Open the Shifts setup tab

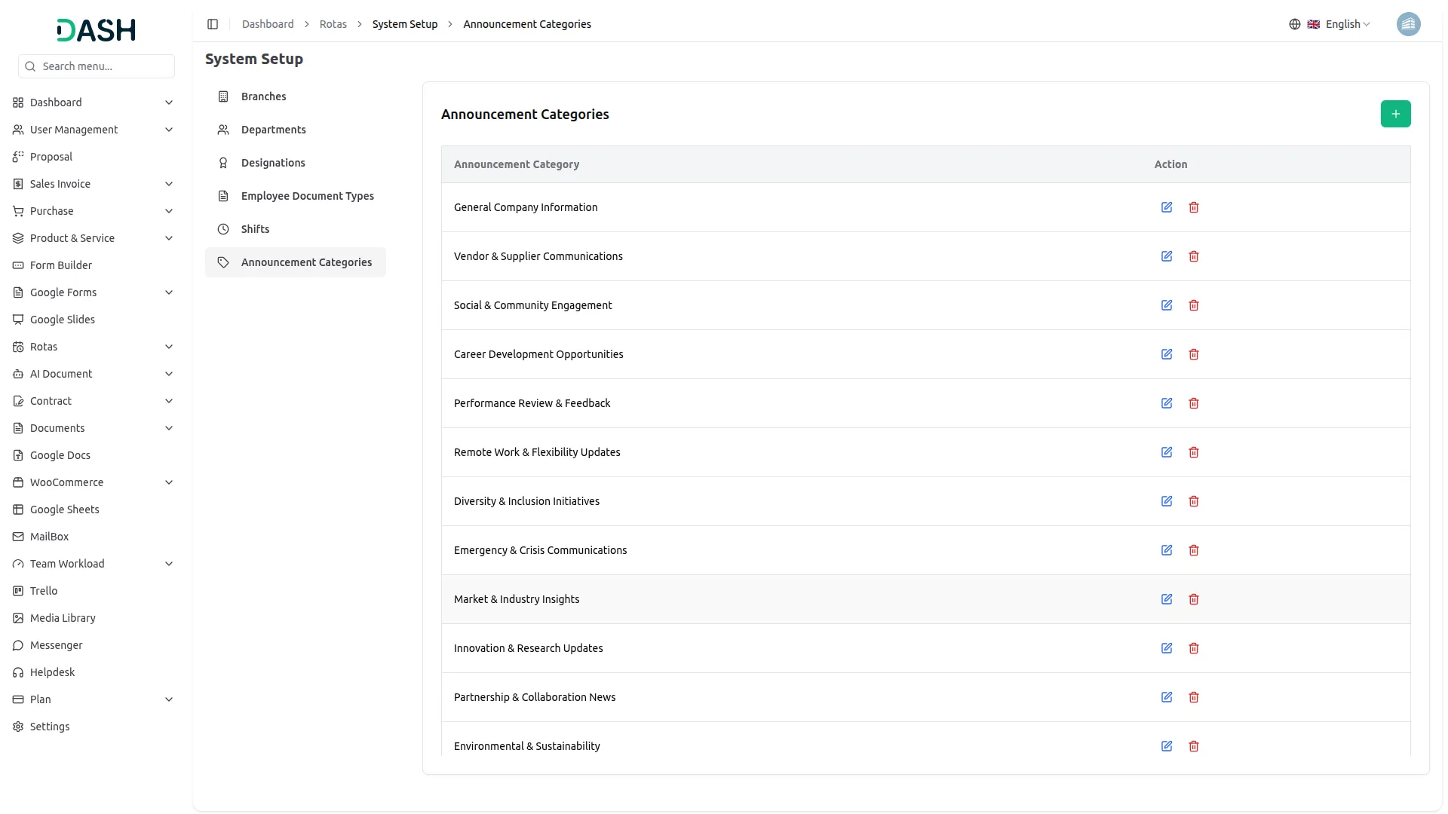point(255,229)
